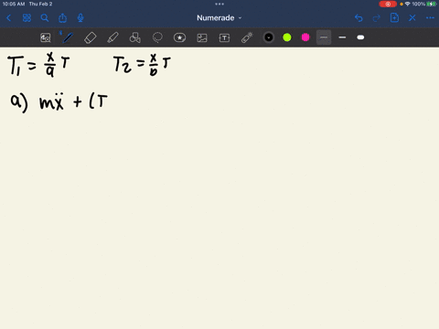Open the search magnifier
Image resolution: width=439 pixels, height=329 pixels.
click(45, 18)
